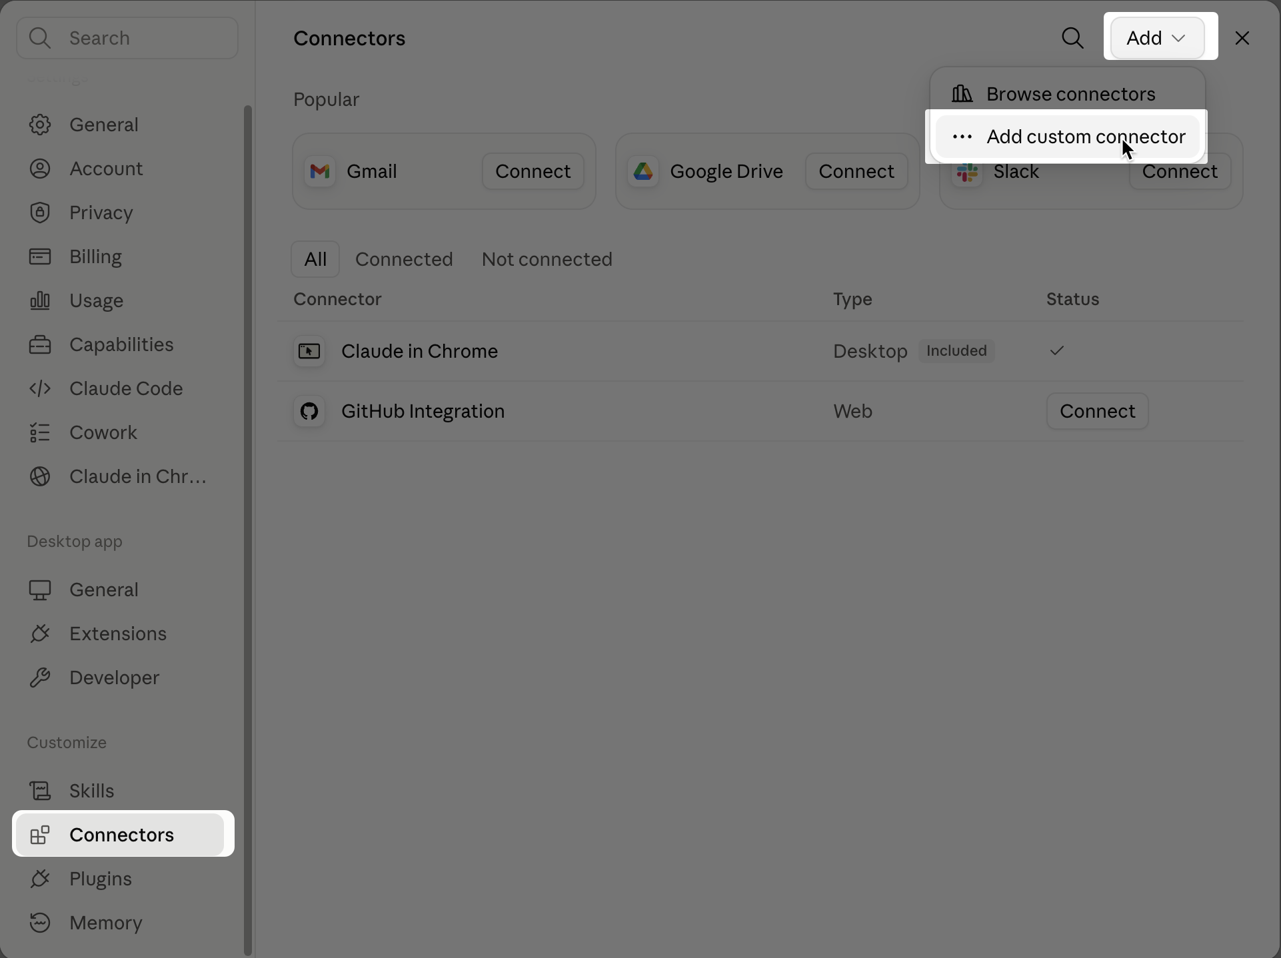Close the Connectors settings dialog

(1242, 38)
